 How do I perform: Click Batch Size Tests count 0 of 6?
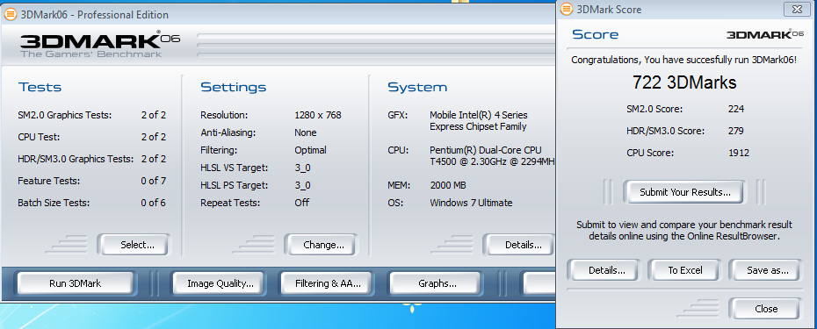point(153,203)
